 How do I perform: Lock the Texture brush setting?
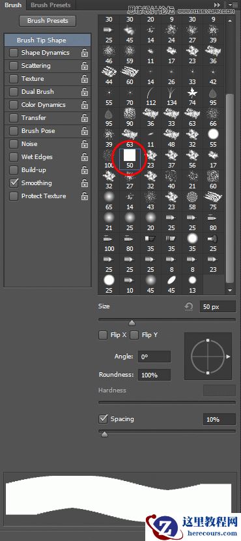pos(85,79)
